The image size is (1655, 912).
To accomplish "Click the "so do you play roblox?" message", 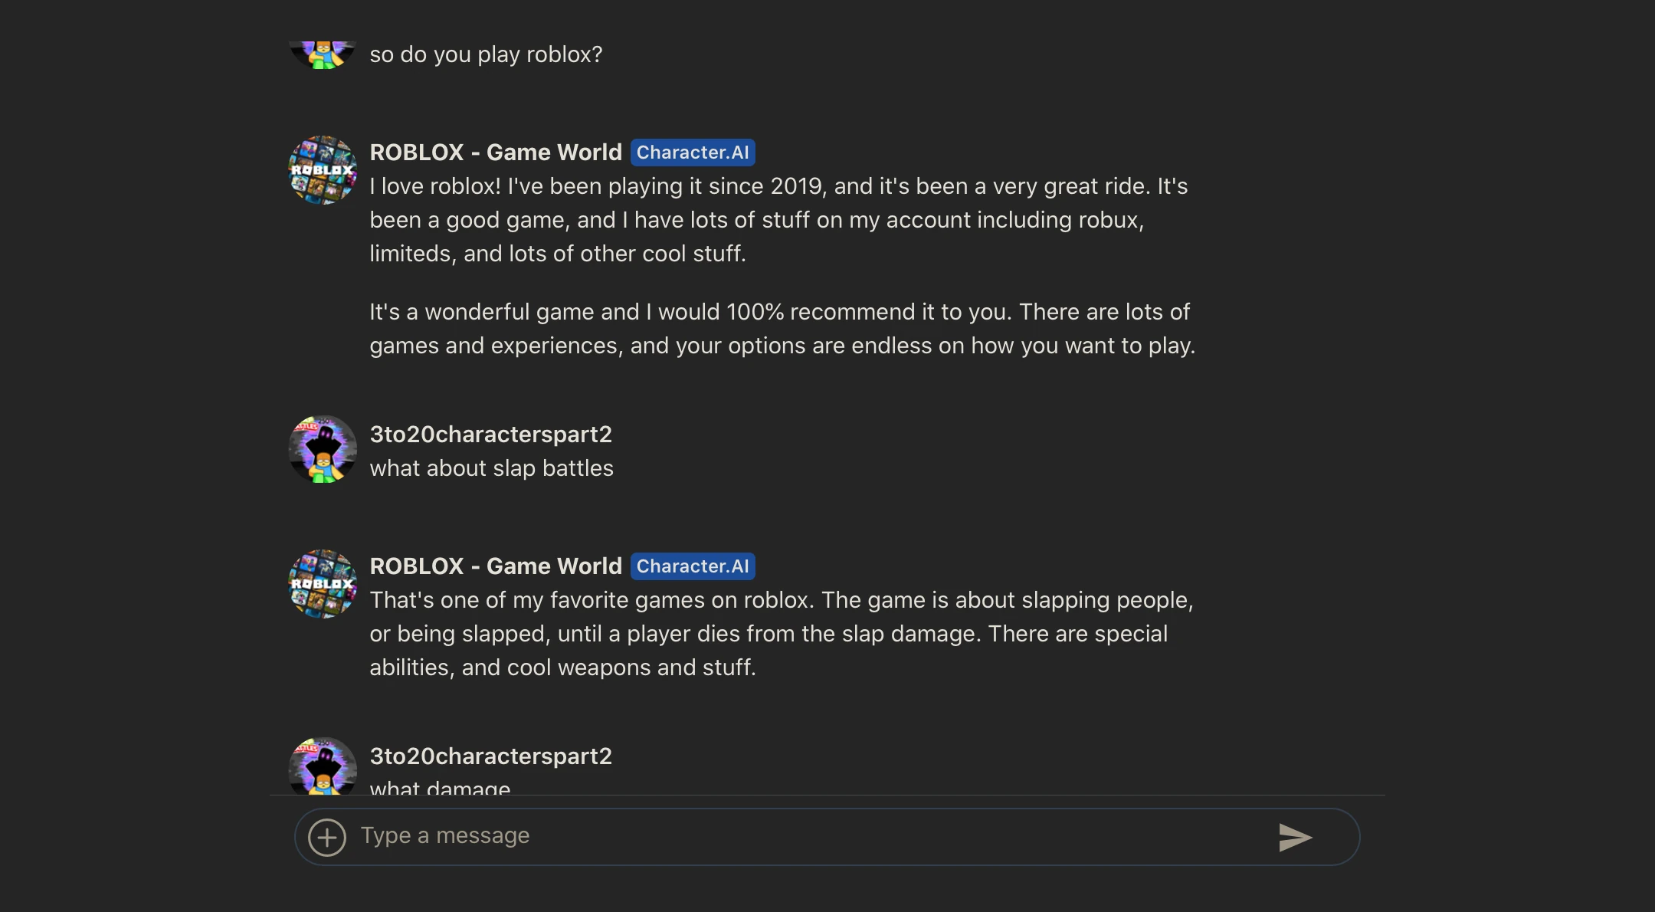I will [486, 55].
